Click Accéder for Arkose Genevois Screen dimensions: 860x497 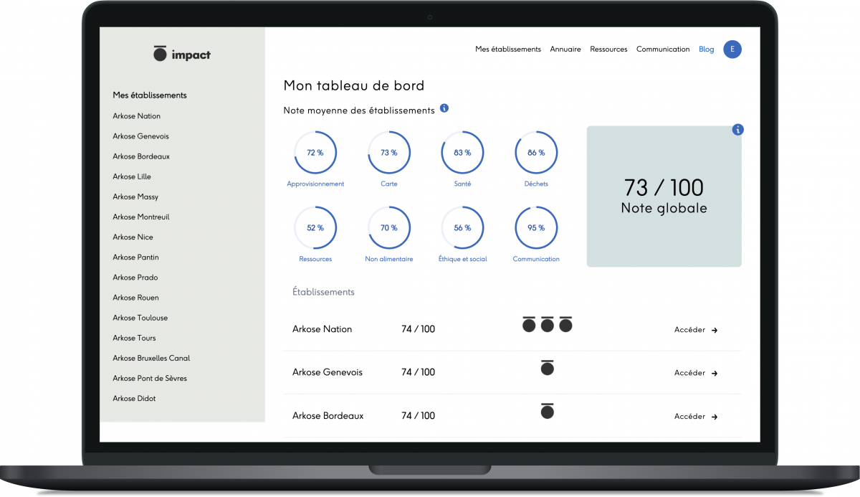pos(696,373)
